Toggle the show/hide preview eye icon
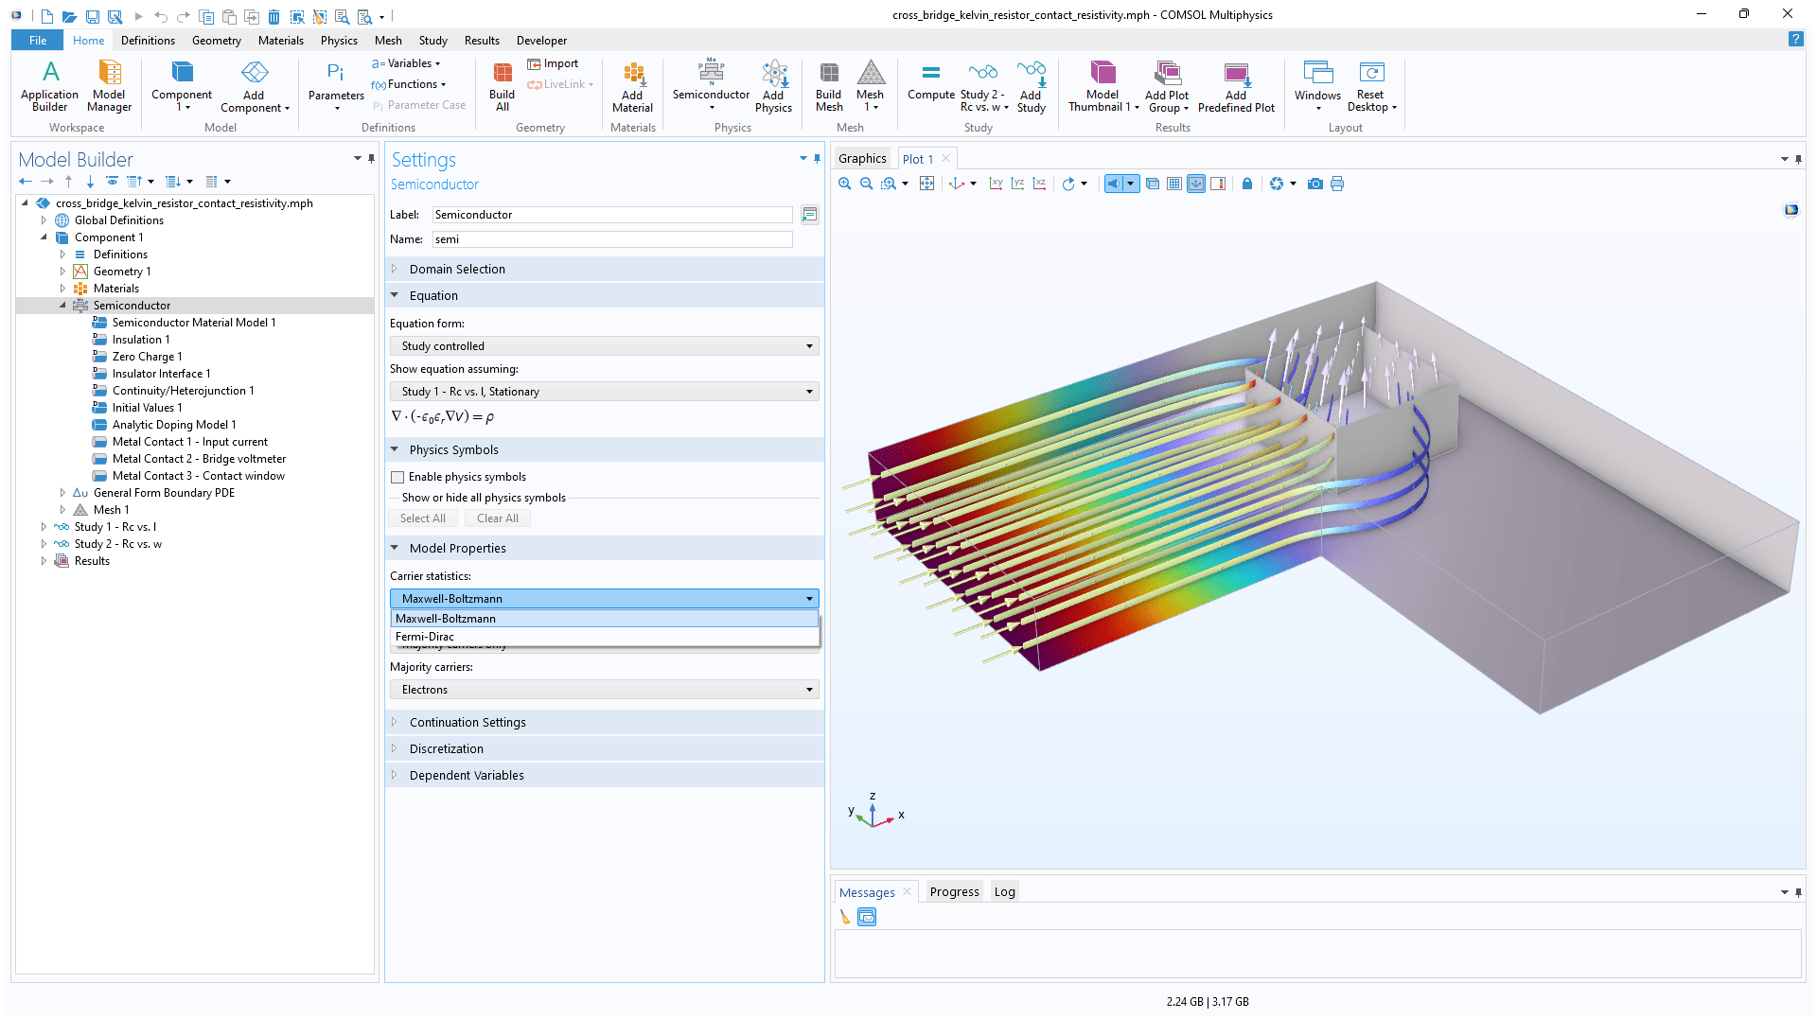The image size is (1817, 1019). tap(112, 182)
